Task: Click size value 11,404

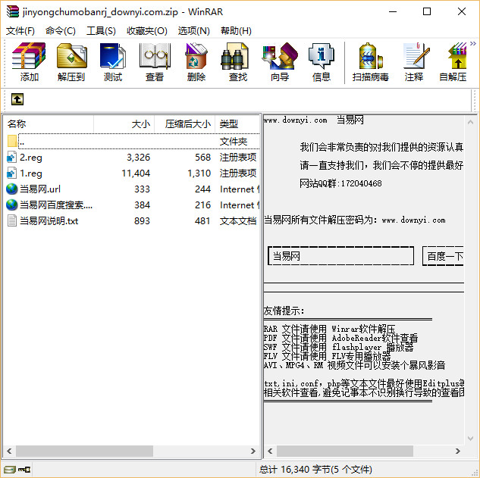Action: (136, 173)
